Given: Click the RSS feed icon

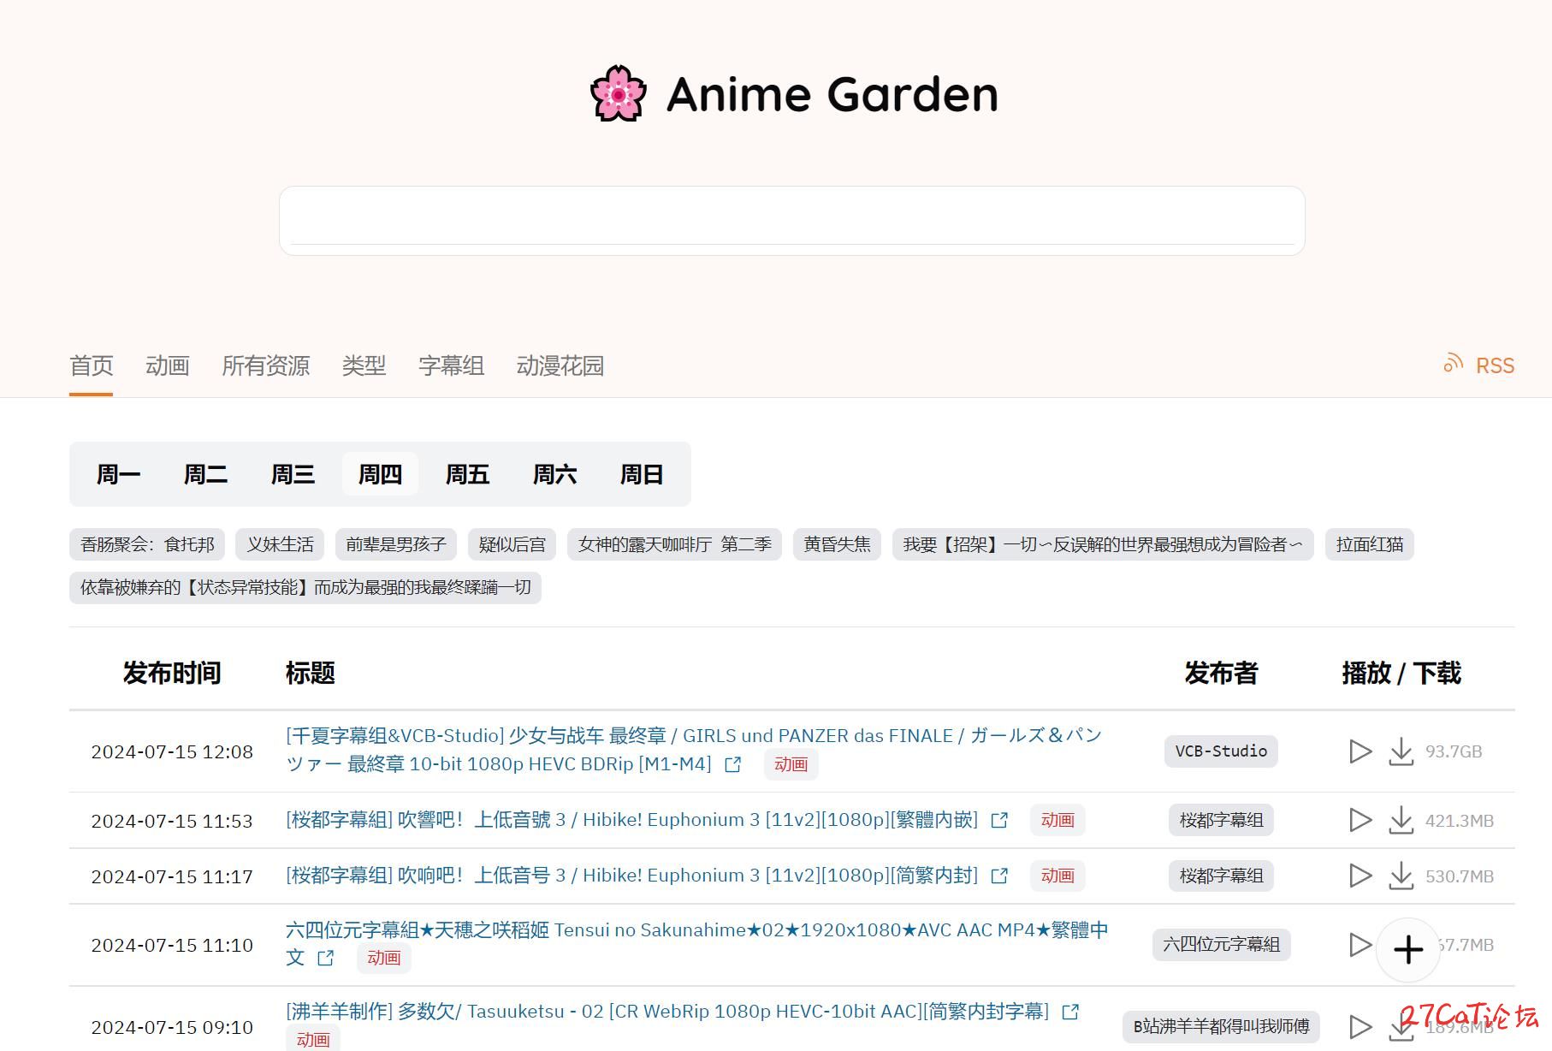Looking at the screenshot, I should [x=1453, y=364].
